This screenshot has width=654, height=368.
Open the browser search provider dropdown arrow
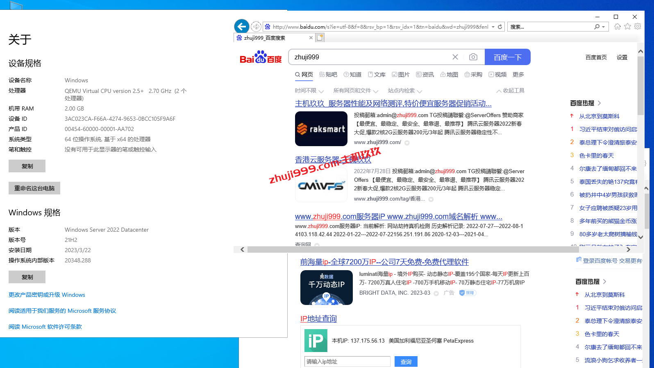603,27
